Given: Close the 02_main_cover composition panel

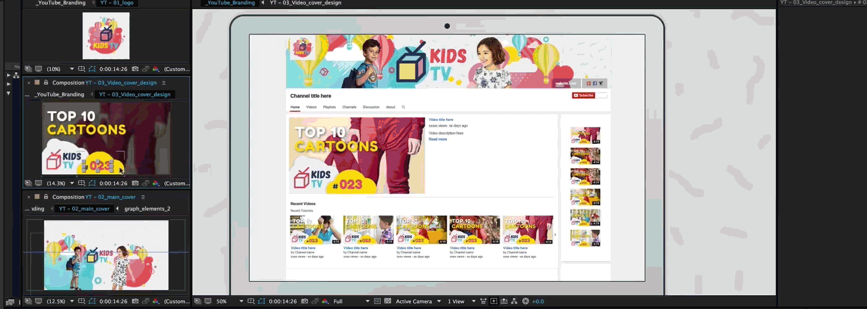Looking at the screenshot, I should [28, 197].
